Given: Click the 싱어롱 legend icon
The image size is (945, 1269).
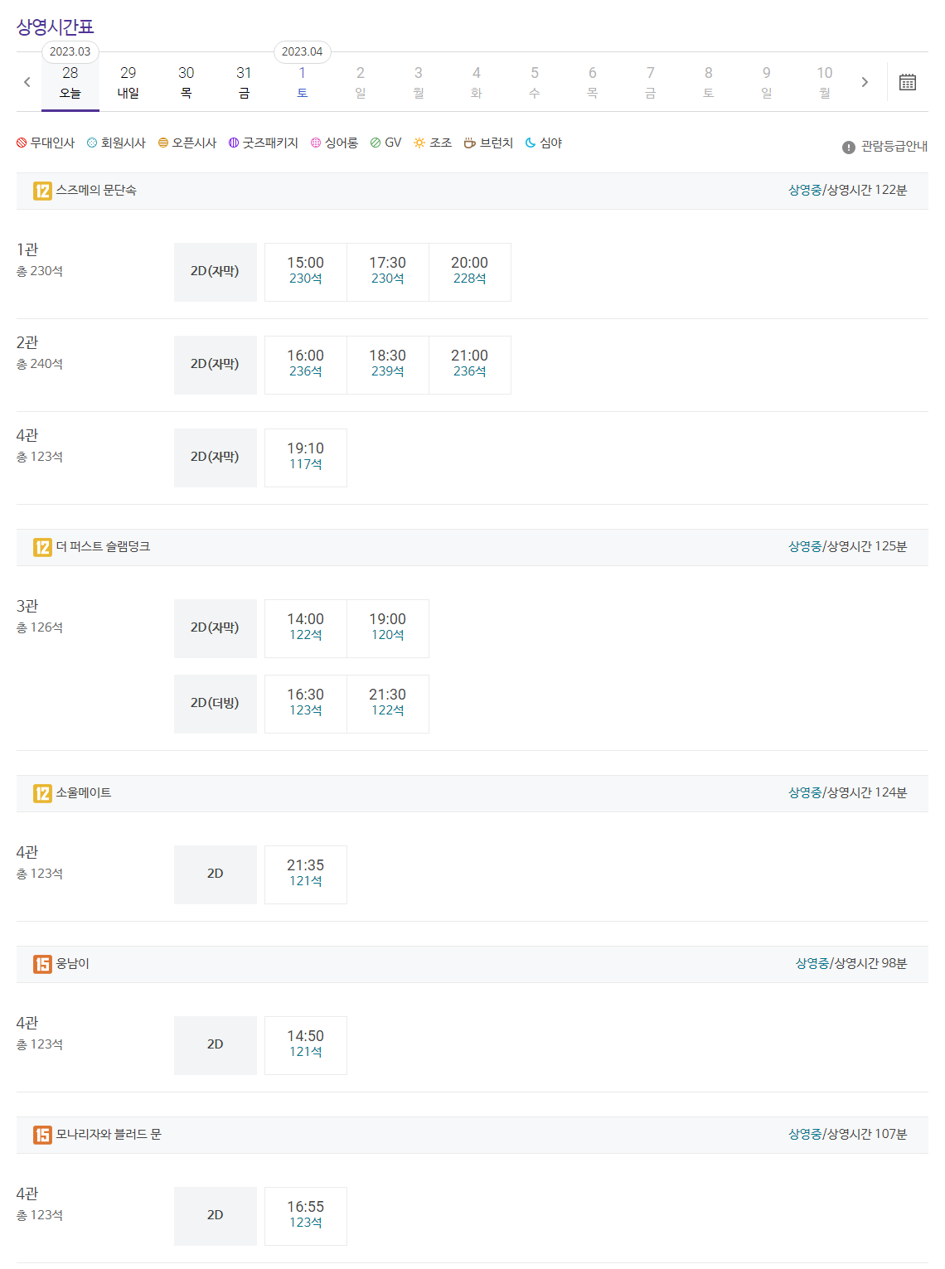Looking at the screenshot, I should click(x=316, y=143).
